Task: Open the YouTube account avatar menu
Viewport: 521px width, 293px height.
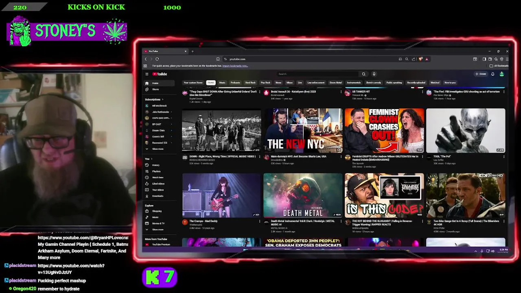Action: 502,74
